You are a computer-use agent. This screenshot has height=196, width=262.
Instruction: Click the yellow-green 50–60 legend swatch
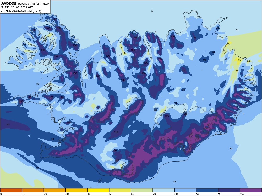coord(120,190)
